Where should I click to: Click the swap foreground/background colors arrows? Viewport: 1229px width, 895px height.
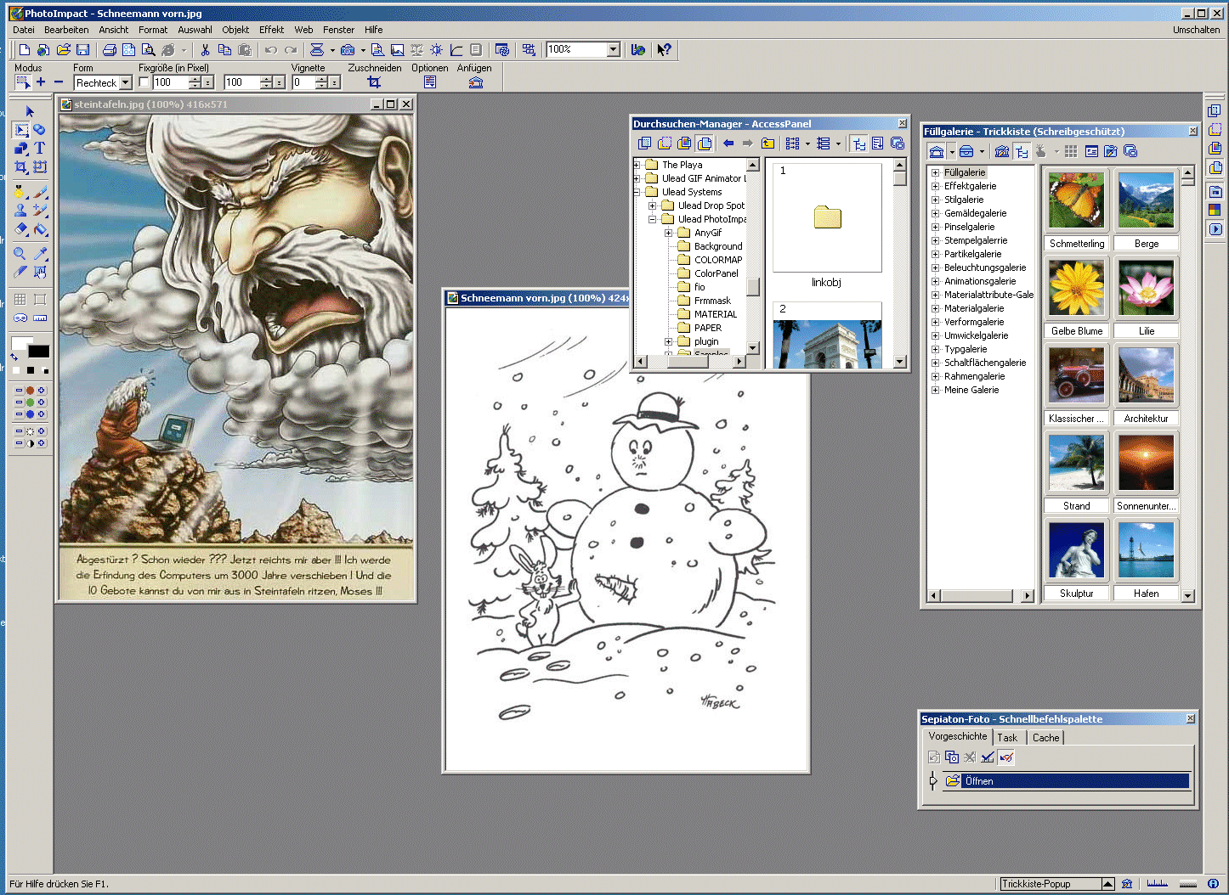point(15,357)
